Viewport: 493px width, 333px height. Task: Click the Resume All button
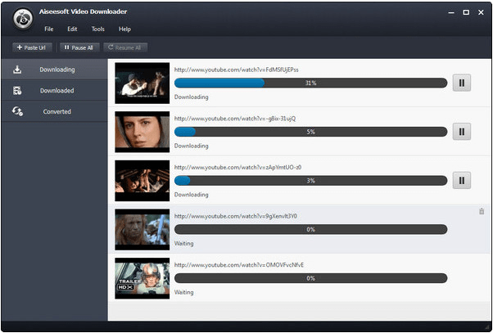coord(125,47)
